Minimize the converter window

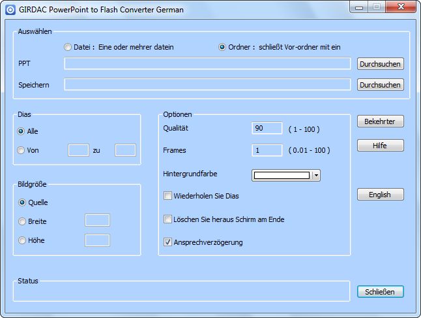359,7
